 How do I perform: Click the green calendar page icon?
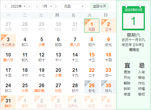[x=133, y=18]
